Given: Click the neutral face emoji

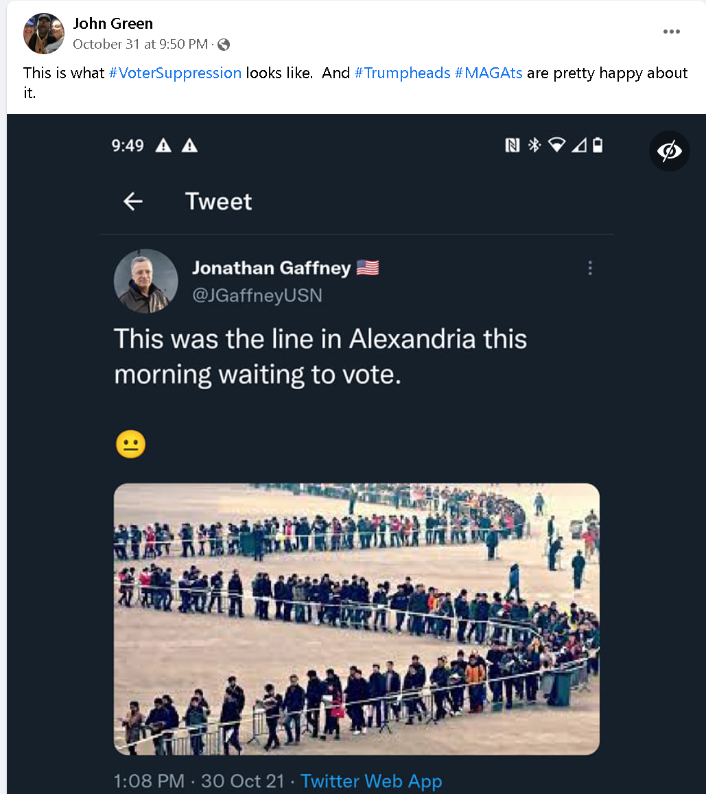Looking at the screenshot, I should point(130,445).
